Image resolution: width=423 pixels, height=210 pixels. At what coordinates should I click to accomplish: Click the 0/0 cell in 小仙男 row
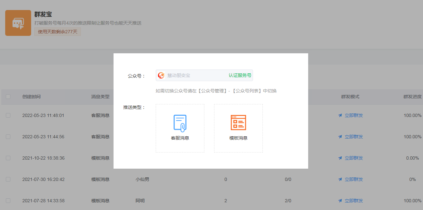[x=288, y=179]
